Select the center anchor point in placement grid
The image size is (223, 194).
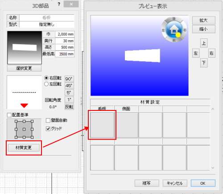[x=24, y=129]
